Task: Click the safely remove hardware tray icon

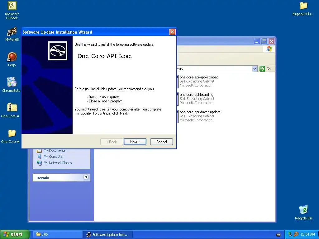Action: pos(290,234)
